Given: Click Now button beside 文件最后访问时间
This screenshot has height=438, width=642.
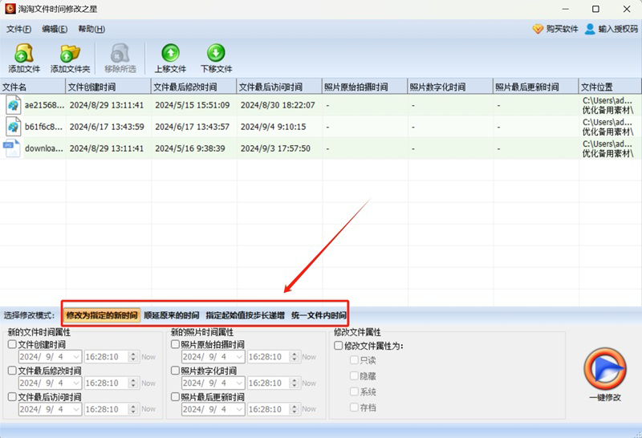Looking at the screenshot, I should (148, 409).
